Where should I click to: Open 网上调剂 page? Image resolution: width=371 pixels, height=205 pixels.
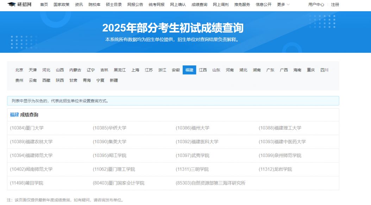[221, 5]
